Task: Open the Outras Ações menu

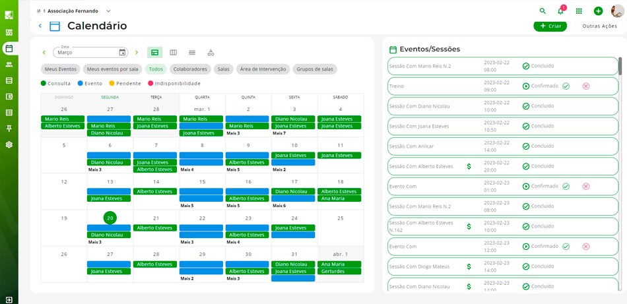Action: [599, 26]
